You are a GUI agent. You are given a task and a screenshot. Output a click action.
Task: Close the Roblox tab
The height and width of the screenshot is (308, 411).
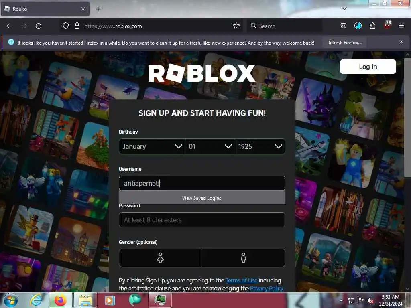83,9
